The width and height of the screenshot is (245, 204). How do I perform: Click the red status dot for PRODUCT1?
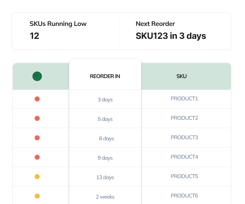click(x=37, y=99)
